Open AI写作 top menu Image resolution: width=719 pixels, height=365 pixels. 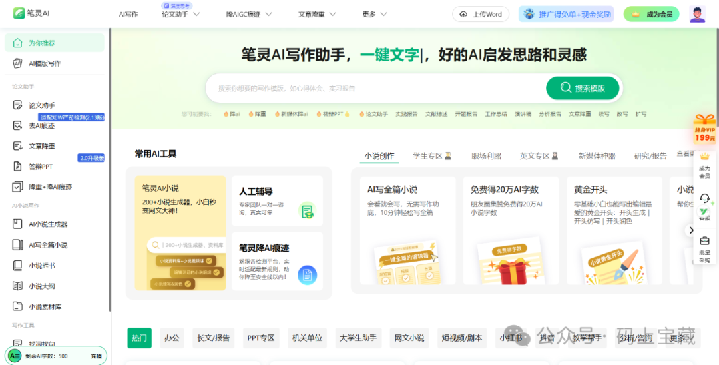128,14
